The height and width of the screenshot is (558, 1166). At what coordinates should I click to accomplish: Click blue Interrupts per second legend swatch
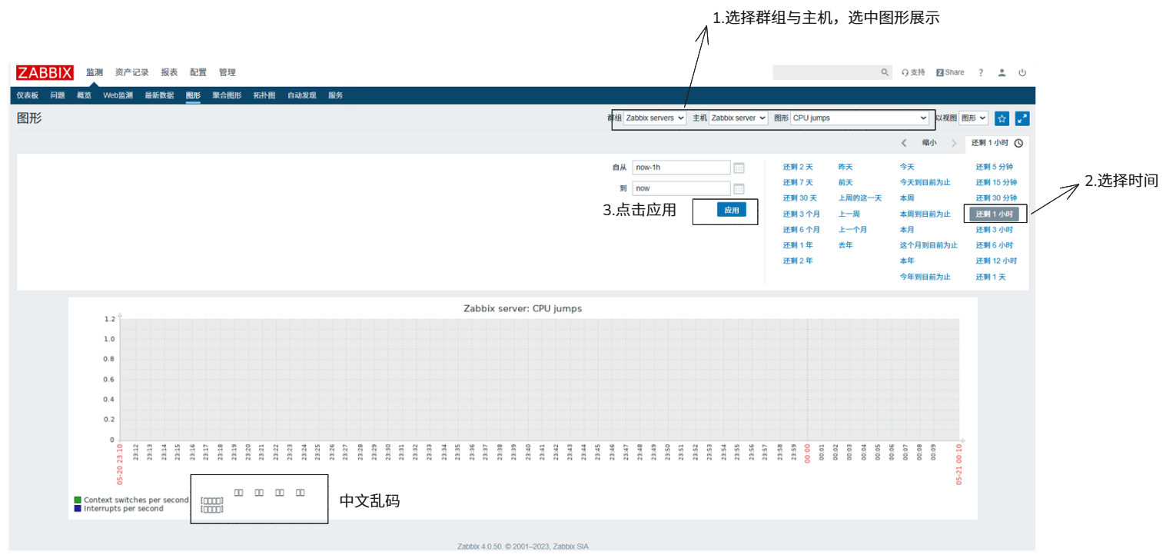pyautogui.click(x=78, y=509)
